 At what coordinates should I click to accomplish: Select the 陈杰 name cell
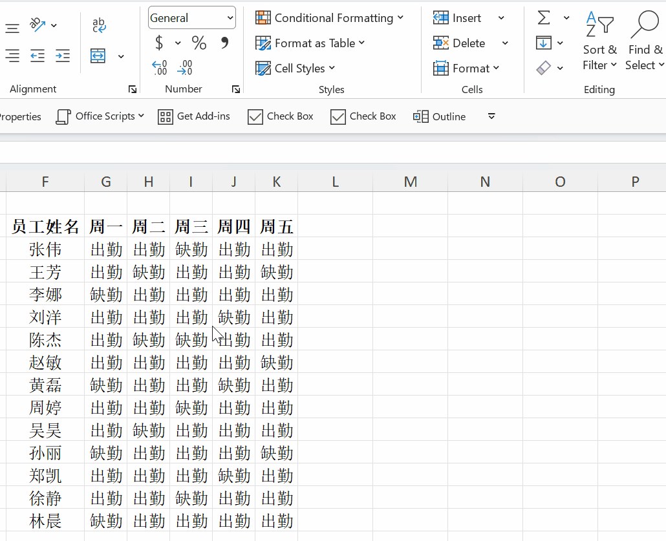point(45,339)
